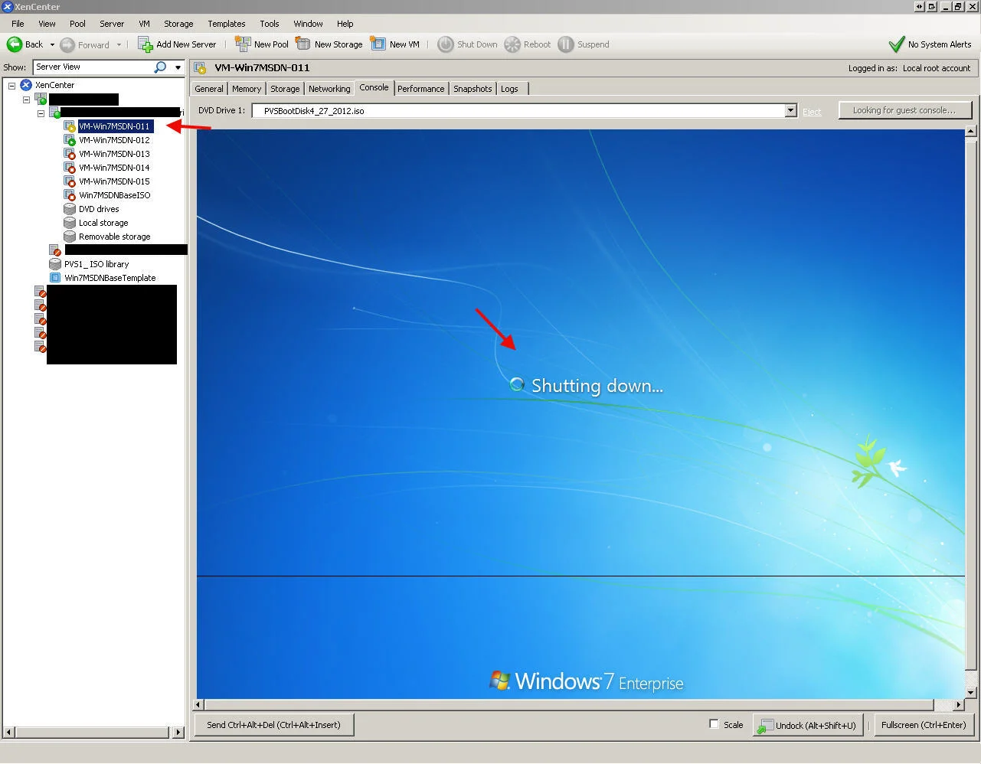
Task: Click the search magnifier in Show box
Action: pyautogui.click(x=160, y=67)
